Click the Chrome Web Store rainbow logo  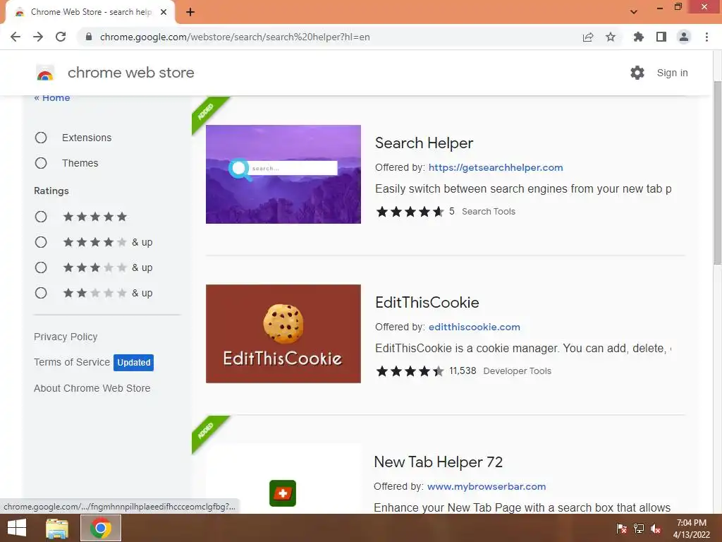45,73
